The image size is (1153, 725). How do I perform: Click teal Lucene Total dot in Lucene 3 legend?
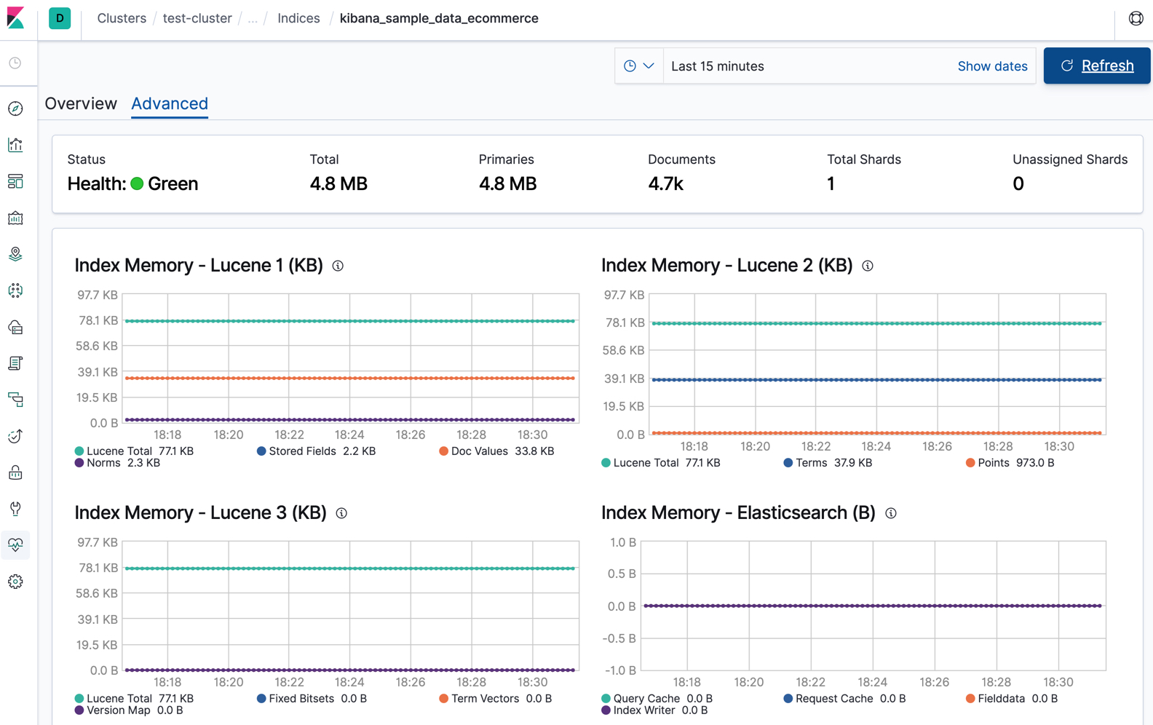[79, 699]
